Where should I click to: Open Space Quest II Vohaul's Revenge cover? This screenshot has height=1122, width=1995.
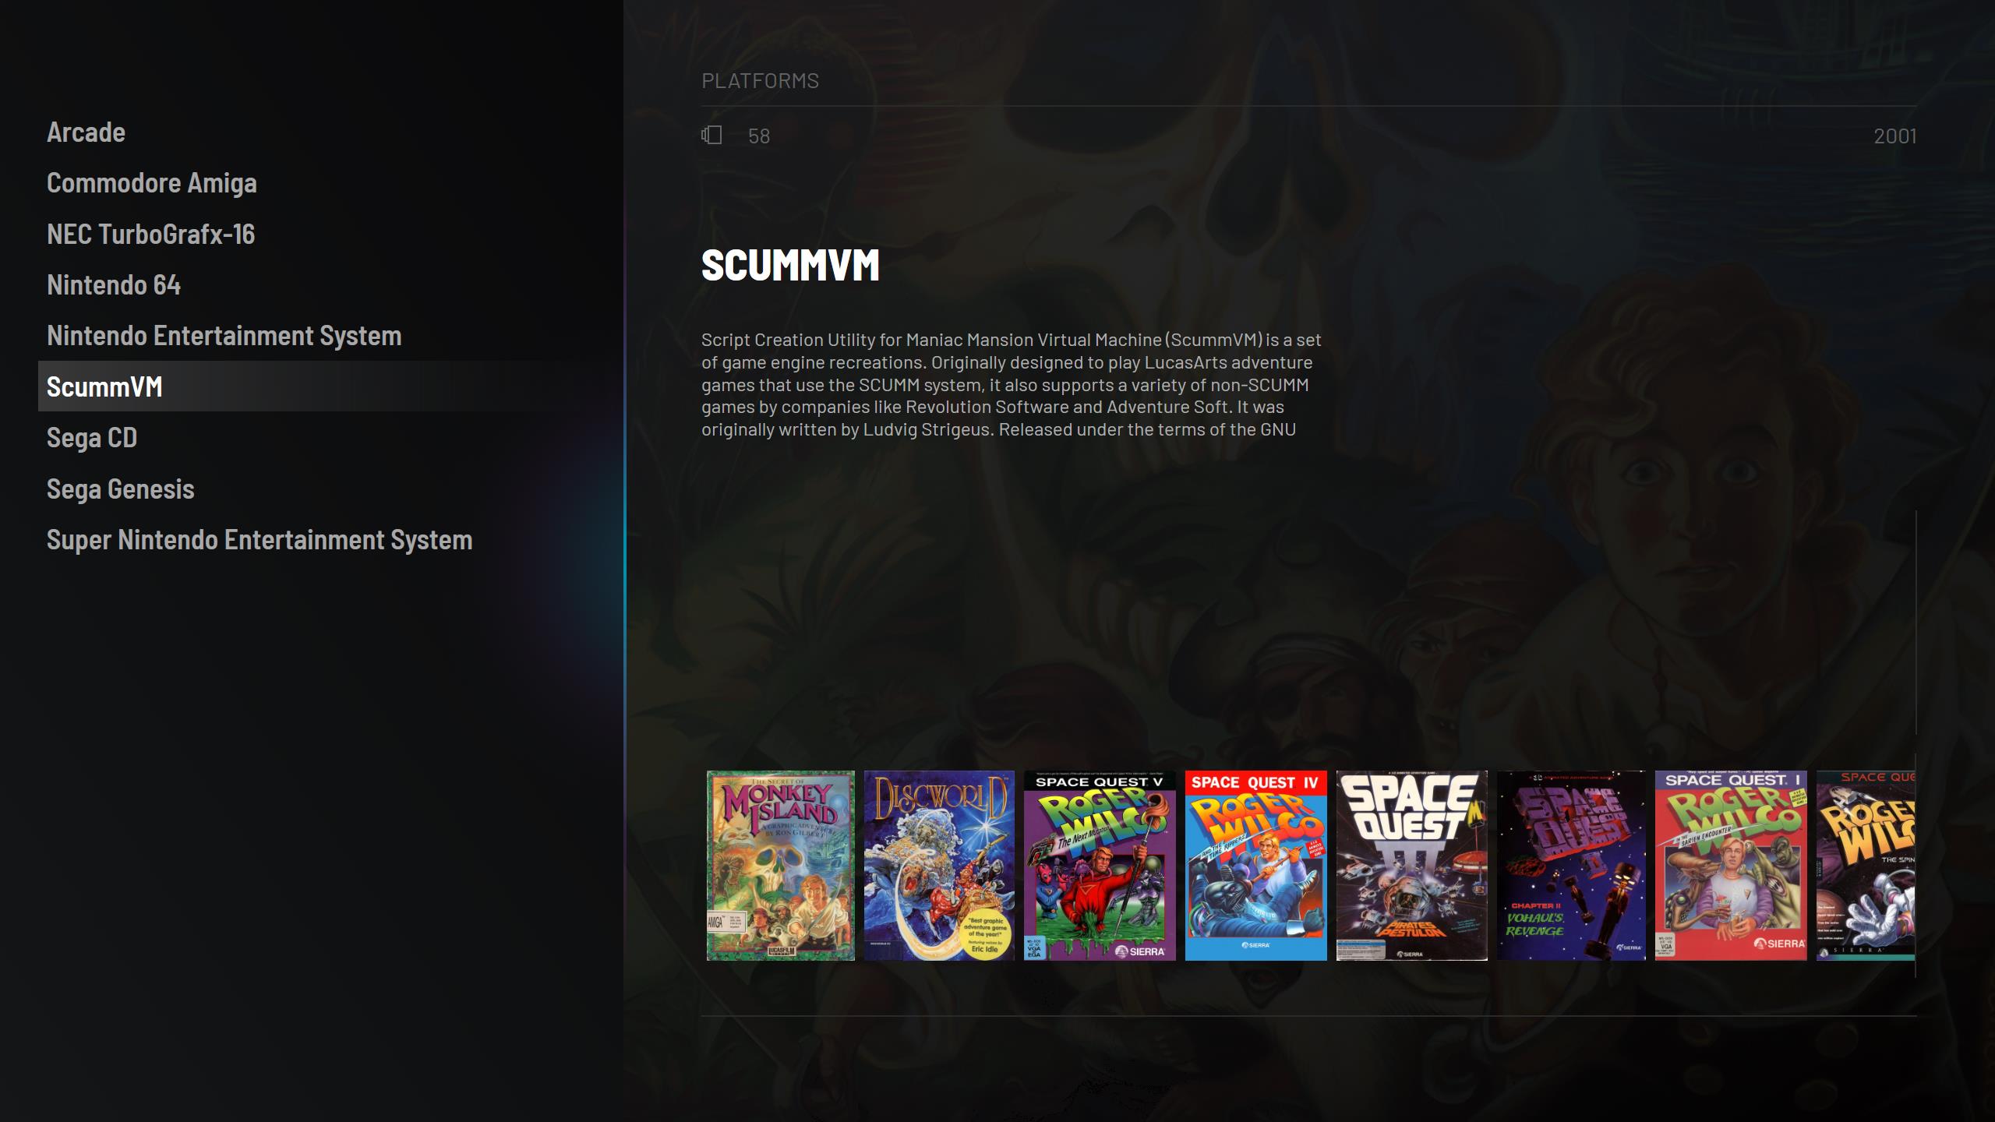[1572, 866]
